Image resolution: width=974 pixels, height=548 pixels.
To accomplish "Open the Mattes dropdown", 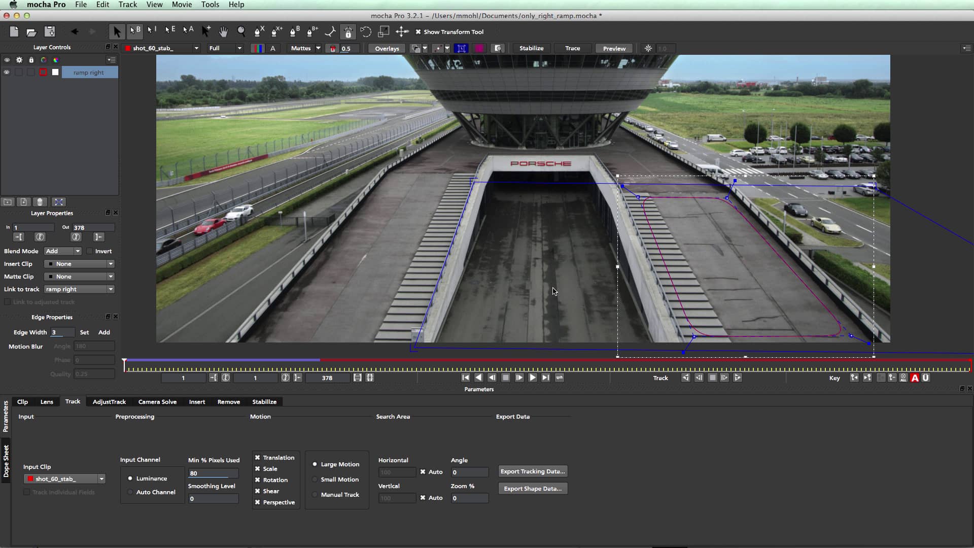I will (304, 48).
